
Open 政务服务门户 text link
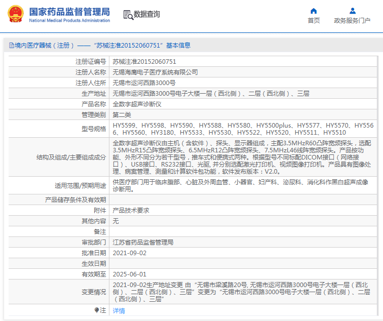pos(352,20)
